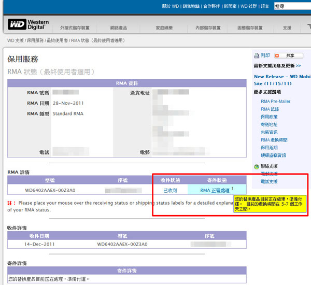Screen dimensions: 311x285
Task: Open the 家庭娛樂 navigation menu
Action: coord(164,28)
